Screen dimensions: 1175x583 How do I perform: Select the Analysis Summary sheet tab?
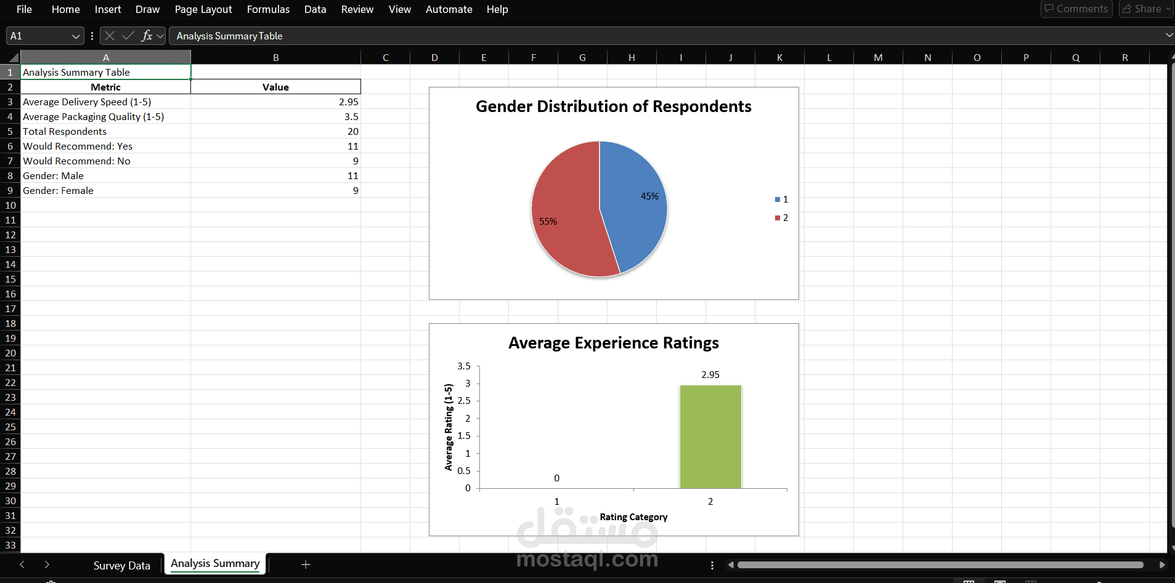215,564
